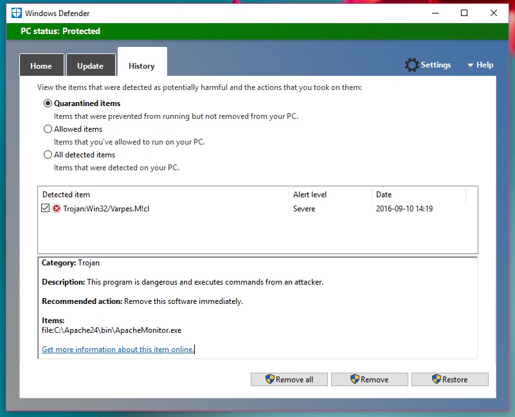Open Get more information about this item online
This screenshot has width=515, height=417.
click(118, 350)
